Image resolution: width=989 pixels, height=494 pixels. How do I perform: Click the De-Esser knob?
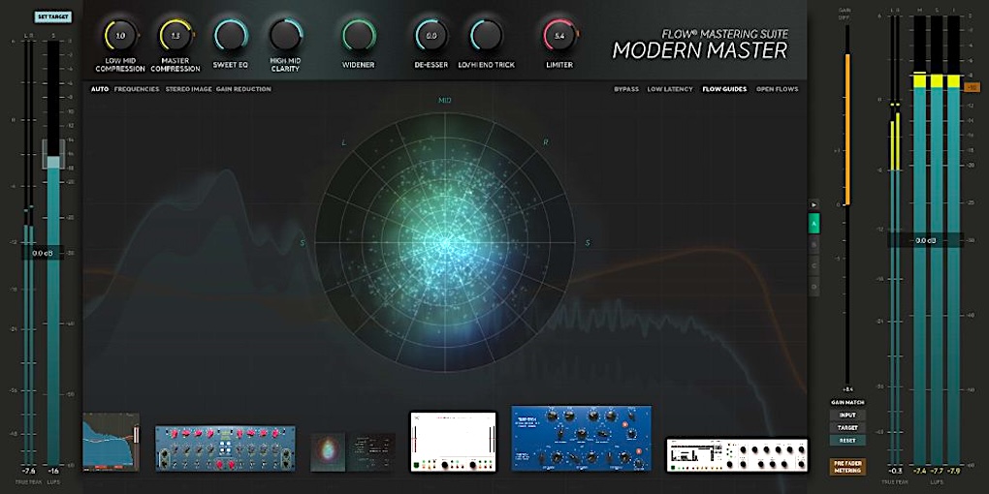[x=431, y=35]
